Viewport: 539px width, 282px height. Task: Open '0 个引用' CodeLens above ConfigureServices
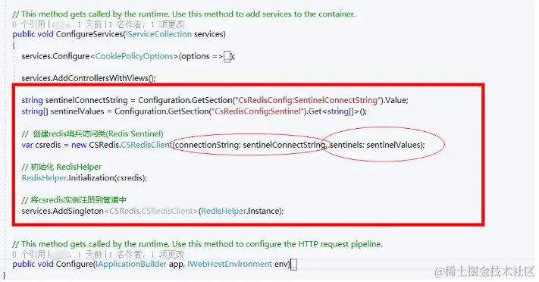29,24
